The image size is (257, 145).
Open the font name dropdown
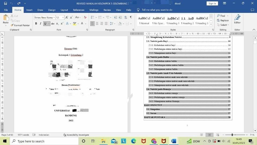point(54,17)
